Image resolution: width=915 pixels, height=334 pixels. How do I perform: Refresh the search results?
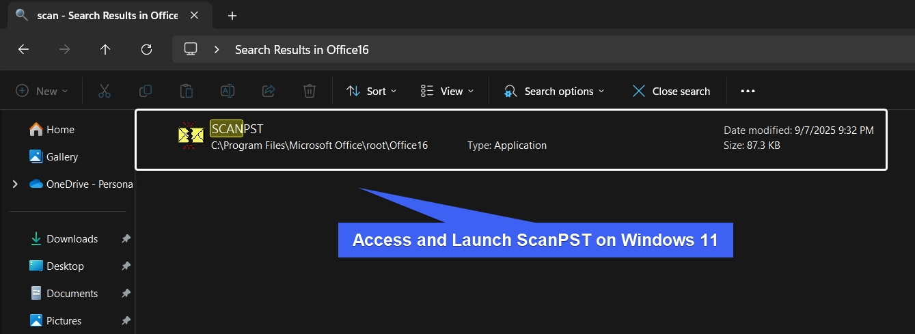coord(146,49)
